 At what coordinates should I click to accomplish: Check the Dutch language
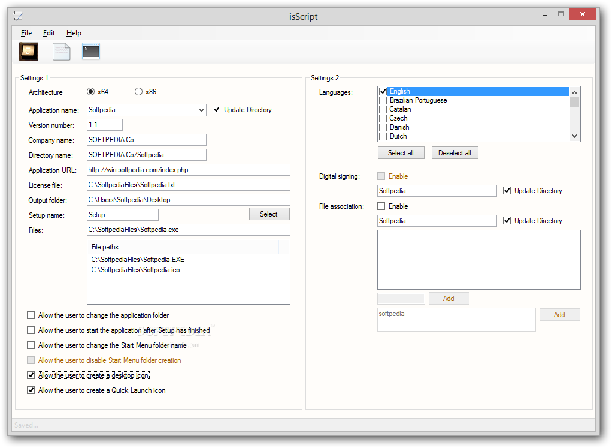tap(383, 136)
